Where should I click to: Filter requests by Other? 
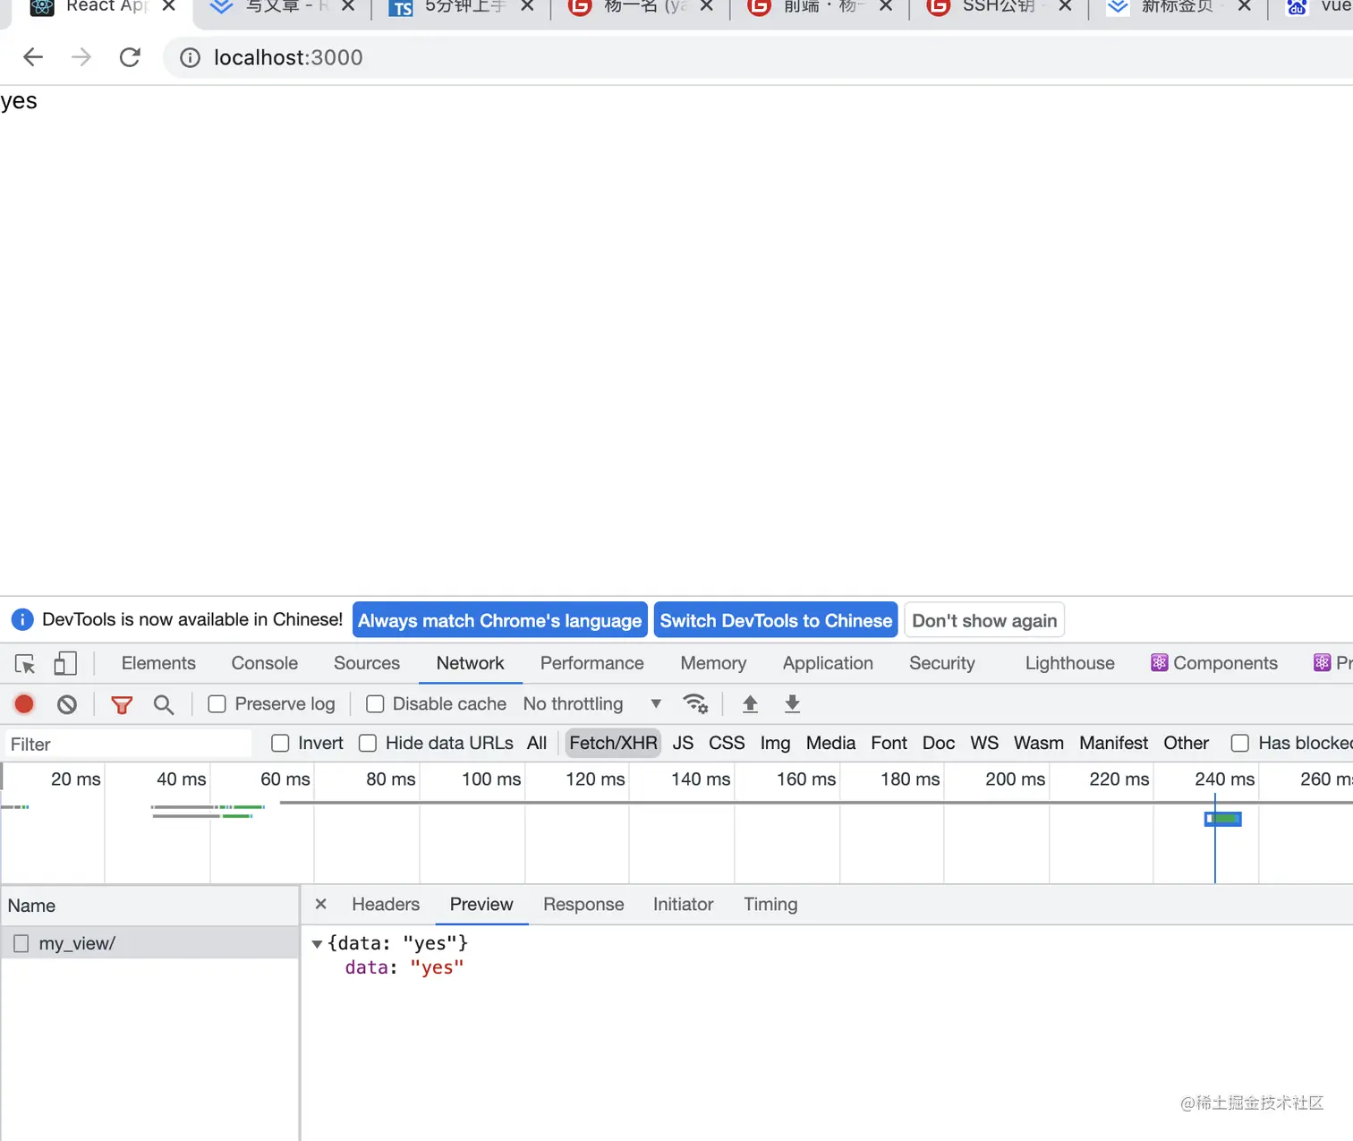point(1186,744)
